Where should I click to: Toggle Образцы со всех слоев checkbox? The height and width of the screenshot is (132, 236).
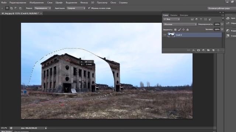tap(89, 8)
